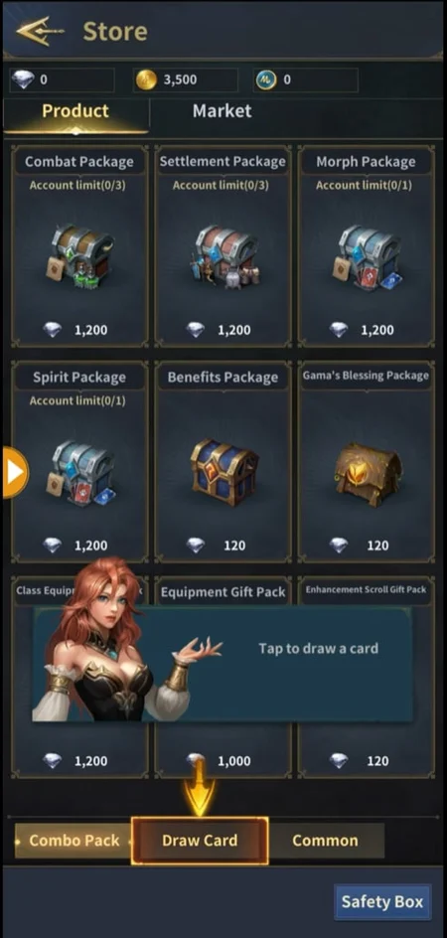Pick Gama's Blessing Package golden chest

[368, 474]
